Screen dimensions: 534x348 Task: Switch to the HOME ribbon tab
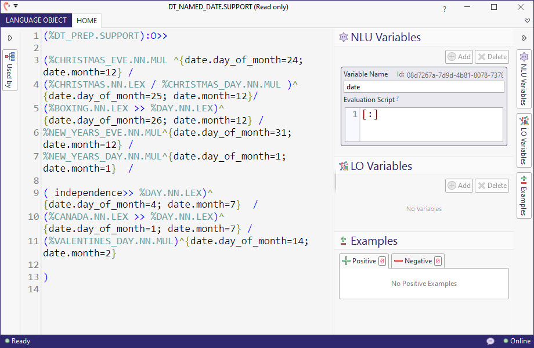(87, 20)
